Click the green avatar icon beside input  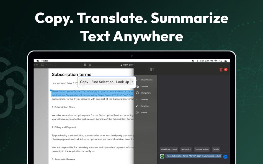162,156
